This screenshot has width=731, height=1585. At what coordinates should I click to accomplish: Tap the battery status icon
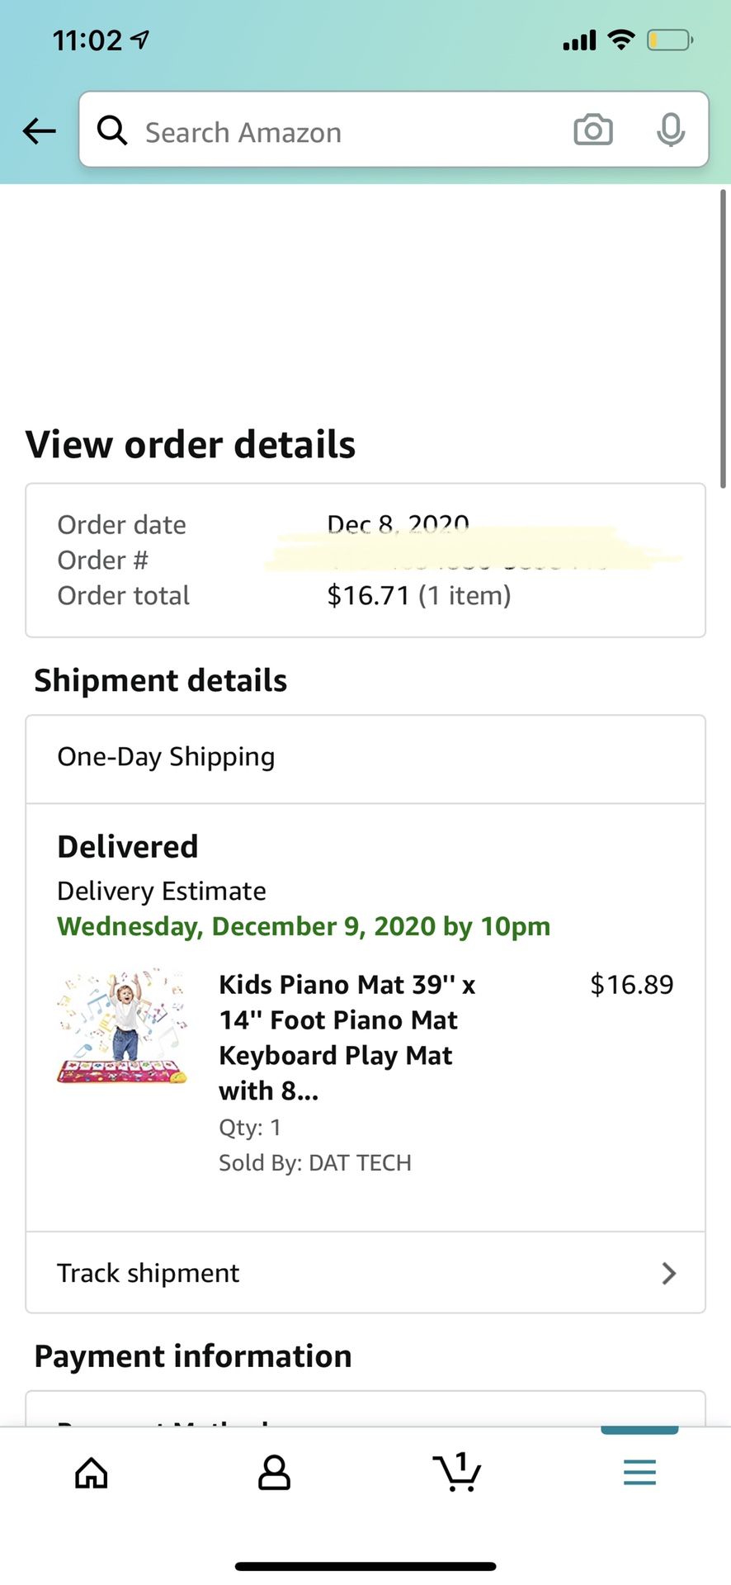tap(669, 40)
